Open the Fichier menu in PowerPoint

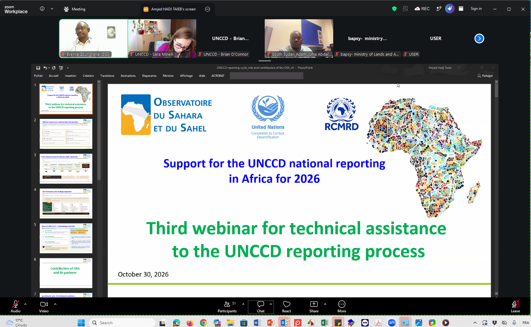point(39,76)
